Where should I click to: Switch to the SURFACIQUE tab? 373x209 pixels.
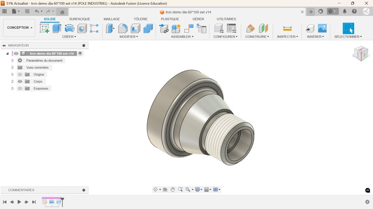tap(79, 19)
